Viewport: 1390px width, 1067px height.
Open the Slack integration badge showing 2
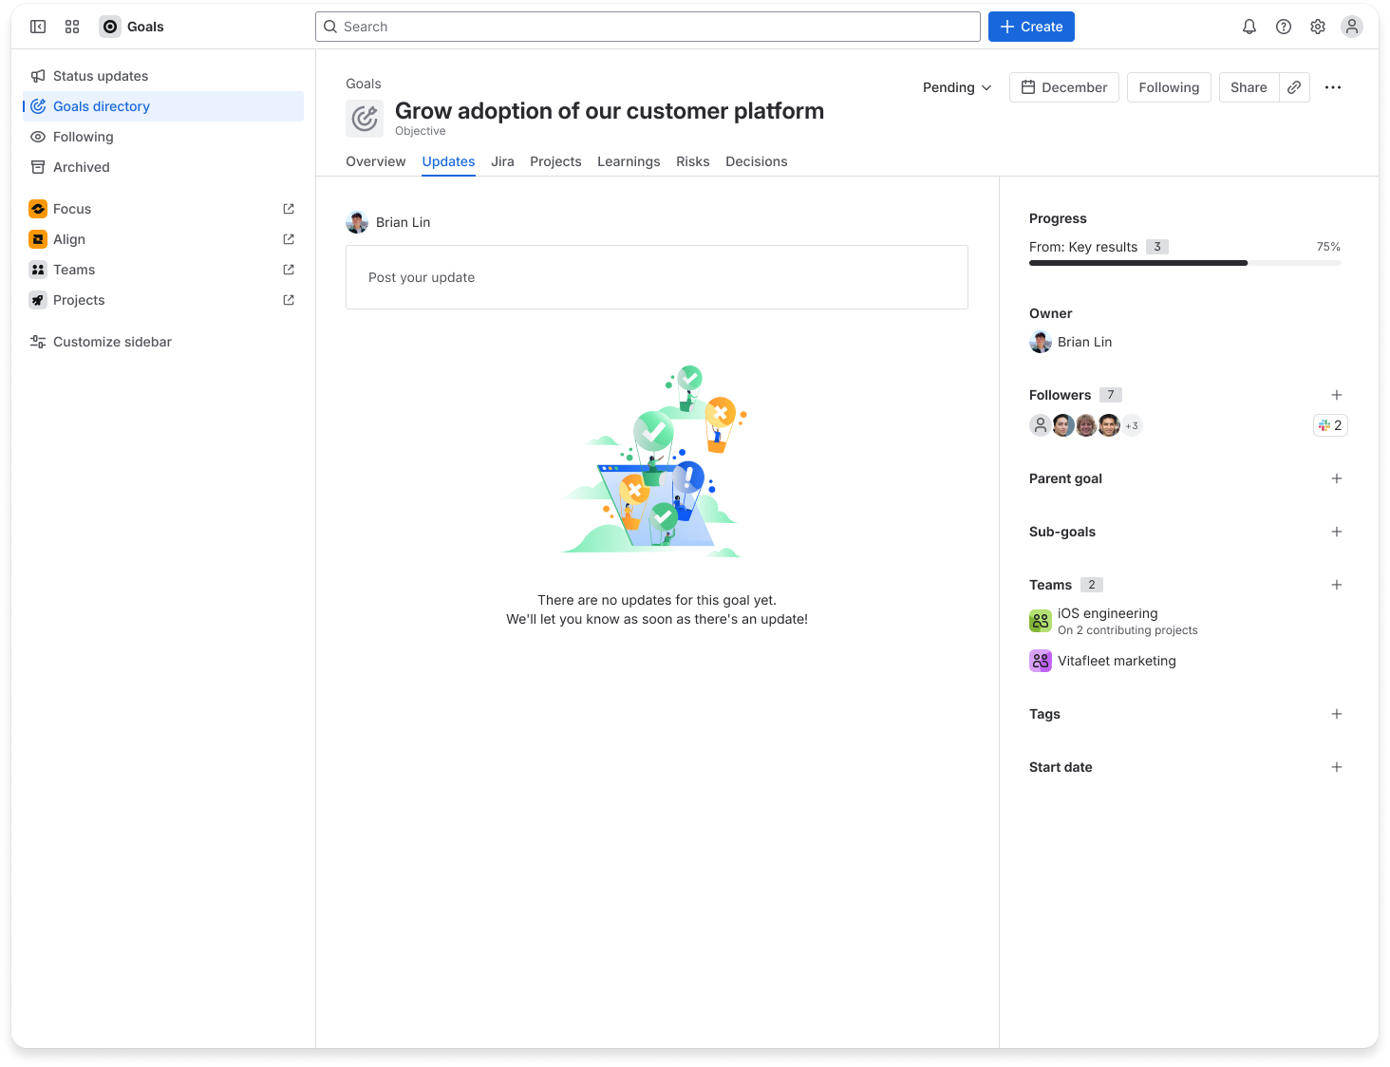1329,424
